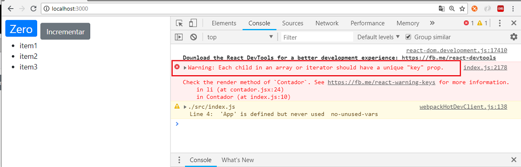
Task: Clear the console
Action: click(x=194, y=37)
